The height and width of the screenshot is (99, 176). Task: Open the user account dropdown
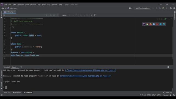click(130, 8)
